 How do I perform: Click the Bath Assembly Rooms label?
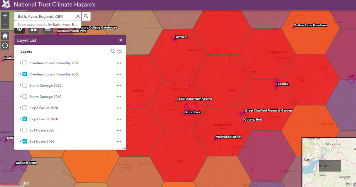coord(195,99)
